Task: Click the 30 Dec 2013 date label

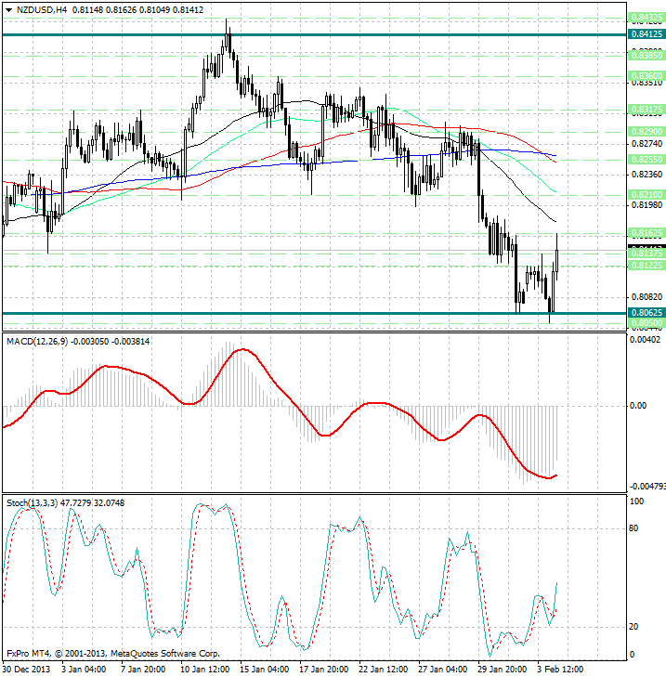Action: [26, 670]
